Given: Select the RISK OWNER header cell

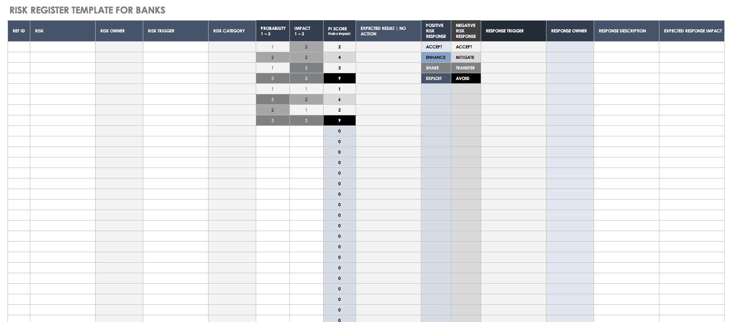Looking at the screenshot, I should pos(119,31).
